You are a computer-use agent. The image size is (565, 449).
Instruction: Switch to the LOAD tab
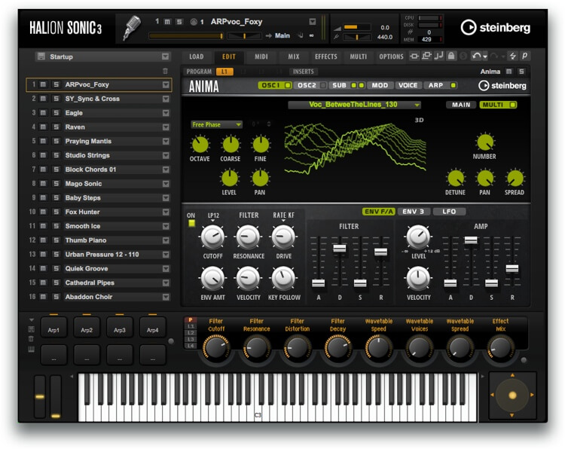[197, 57]
